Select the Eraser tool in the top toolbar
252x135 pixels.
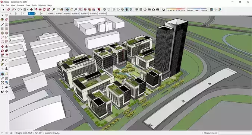pyautogui.click(x=9, y=9)
